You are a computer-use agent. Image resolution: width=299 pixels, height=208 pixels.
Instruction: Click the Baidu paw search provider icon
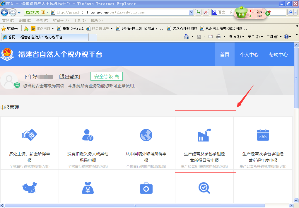pyautogui.click(x=215, y=12)
